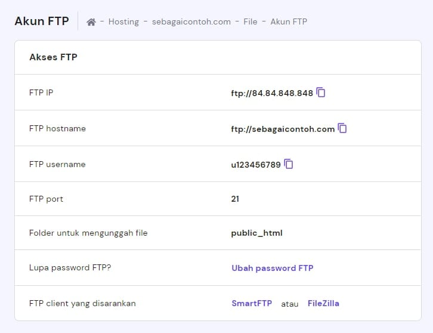Open the FileZilla client link
Screen dimensions: 433x333
point(323,303)
